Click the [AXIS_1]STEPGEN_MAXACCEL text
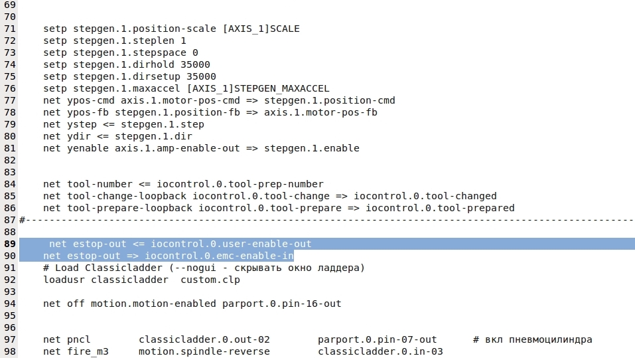The image size is (635, 358). tap(257, 89)
